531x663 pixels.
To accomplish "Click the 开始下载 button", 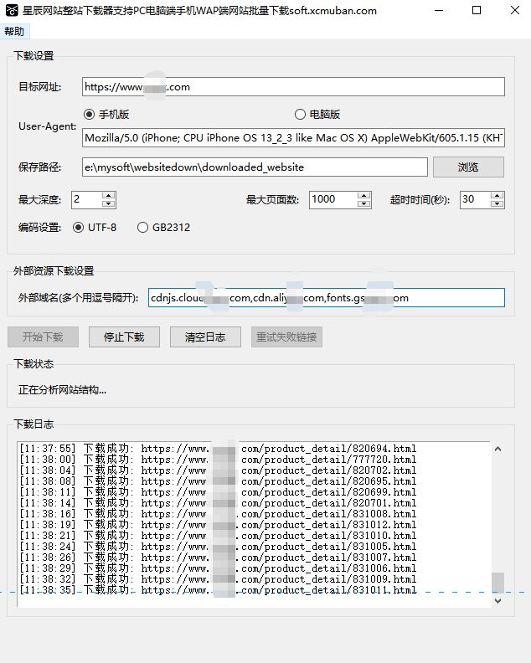I will tap(43, 337).
